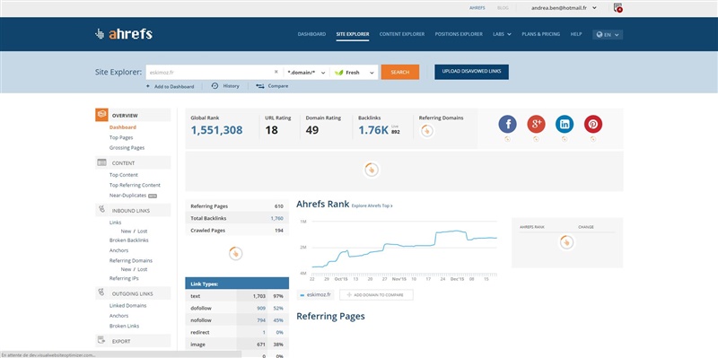Click Add Domain to Compare button
This screenshot has height=358, width=718.
point(376,295)
